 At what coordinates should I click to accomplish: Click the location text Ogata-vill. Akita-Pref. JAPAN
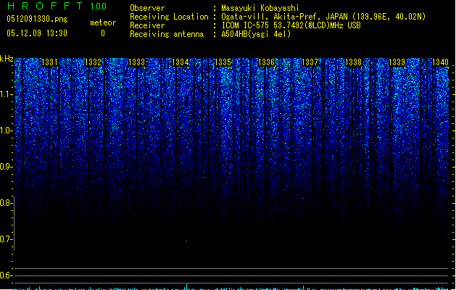tap(285, 17)
